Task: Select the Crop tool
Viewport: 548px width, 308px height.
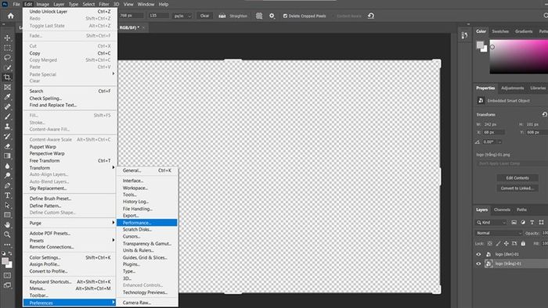Action: [x=7, y=77]
